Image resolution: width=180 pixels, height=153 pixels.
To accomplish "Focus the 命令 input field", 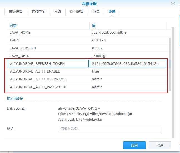I will coord(109,129).
